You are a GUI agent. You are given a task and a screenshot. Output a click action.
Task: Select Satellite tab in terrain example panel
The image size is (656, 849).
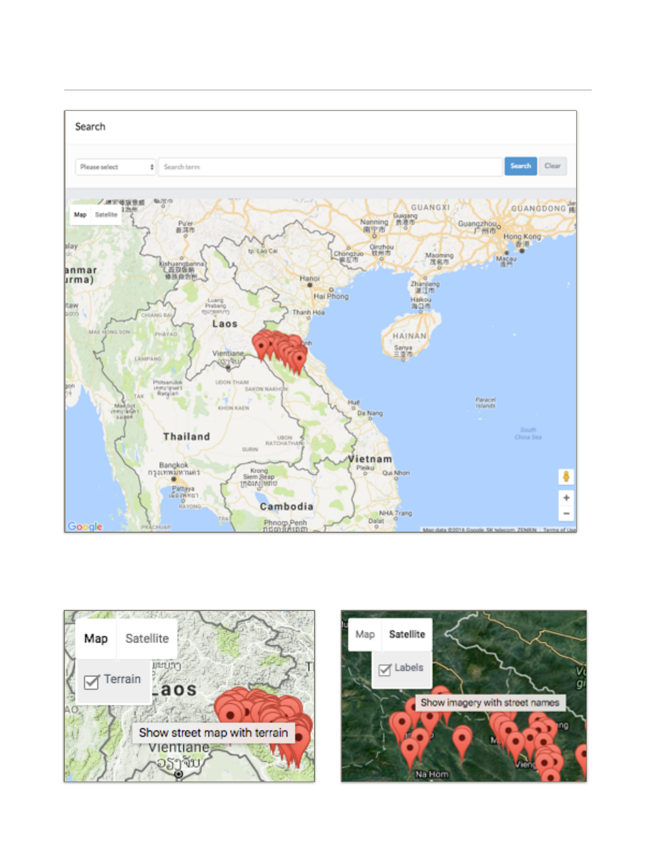coord(147,638)
